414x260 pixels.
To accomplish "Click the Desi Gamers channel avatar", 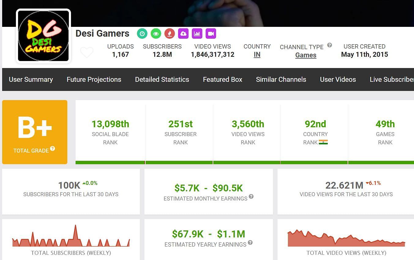I will pos(43,36).
